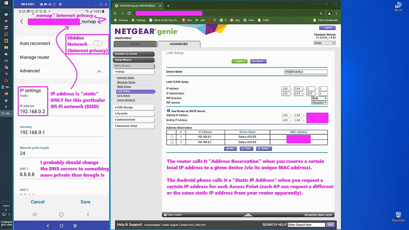This screenshot has width=409, height=230.
Task: Take a screenshot with the phone mirror camera icon
Action: point(42,4)
